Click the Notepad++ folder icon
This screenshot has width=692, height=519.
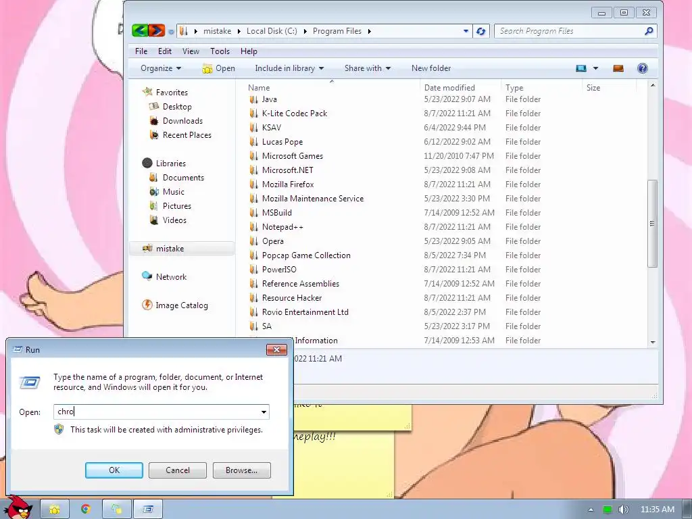coord(253,227)
